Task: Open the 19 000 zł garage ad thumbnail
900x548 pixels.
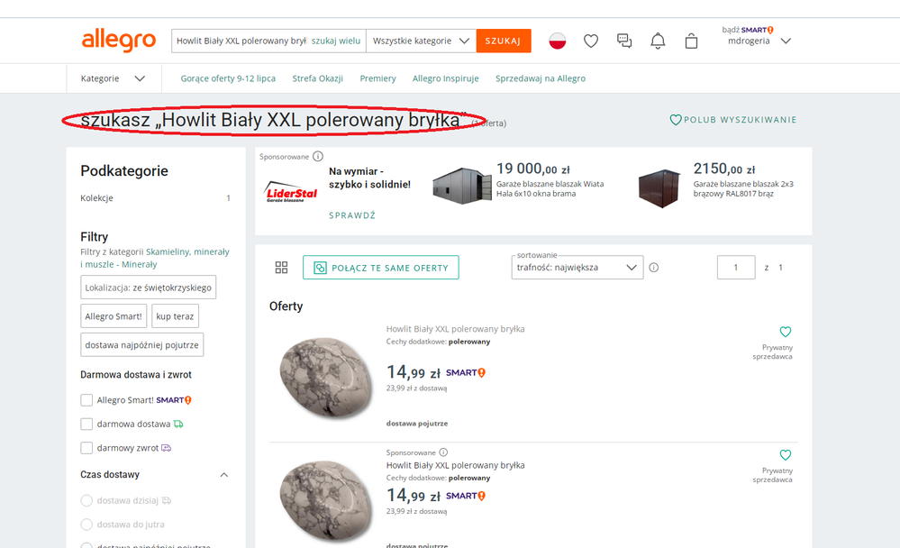Action: tap(462, 186)
